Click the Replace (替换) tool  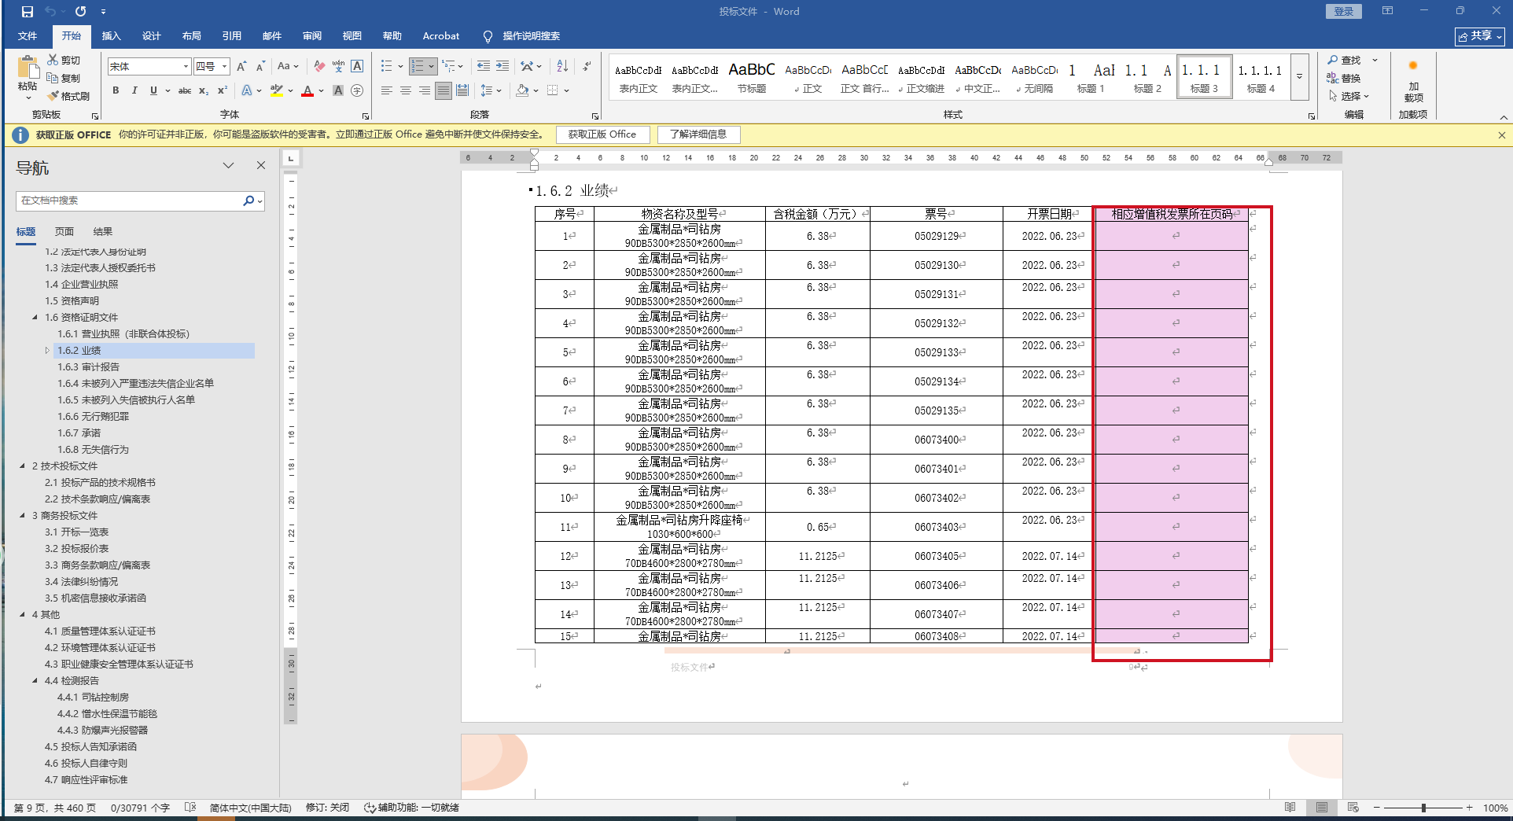tap(1345, 78)
